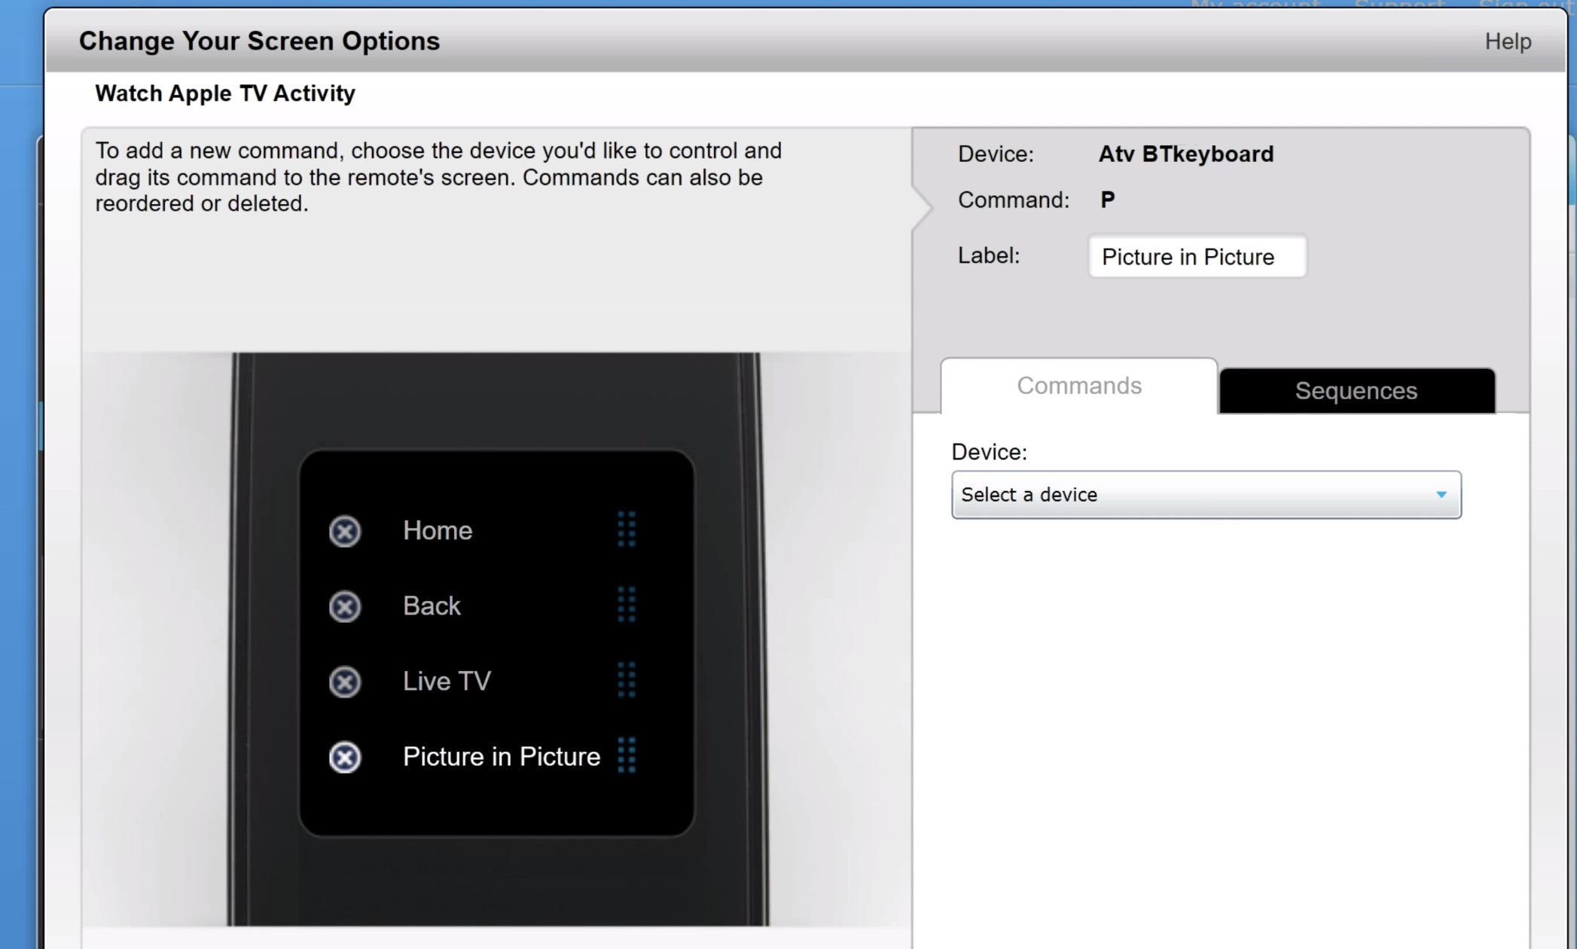Select the Home command on the remote preview

438,531
